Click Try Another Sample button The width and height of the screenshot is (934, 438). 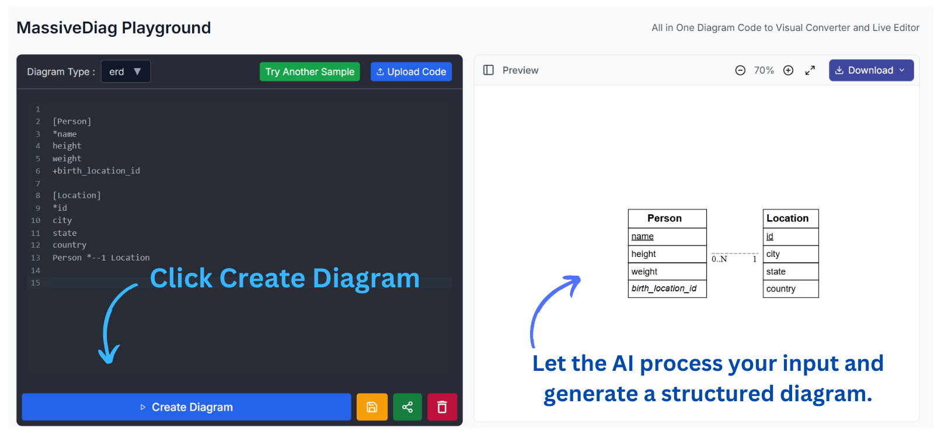click(x=309, y=71)
